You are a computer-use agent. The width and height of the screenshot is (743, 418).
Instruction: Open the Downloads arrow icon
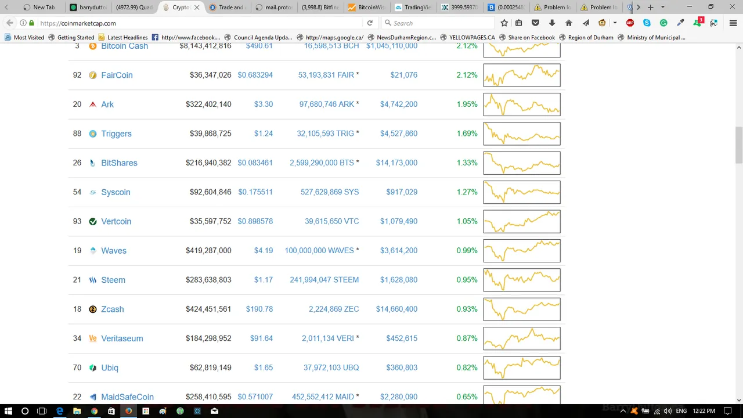tap(552, 23)
